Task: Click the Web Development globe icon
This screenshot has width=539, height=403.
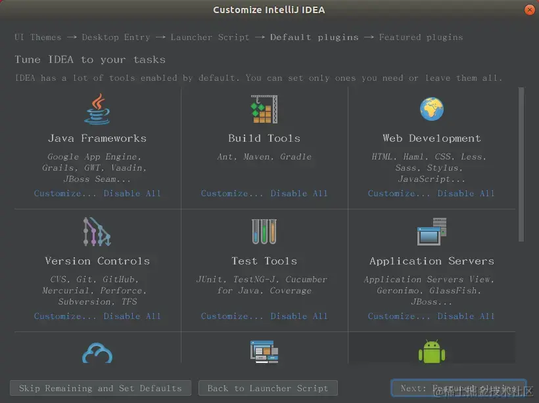Action: 432,109
